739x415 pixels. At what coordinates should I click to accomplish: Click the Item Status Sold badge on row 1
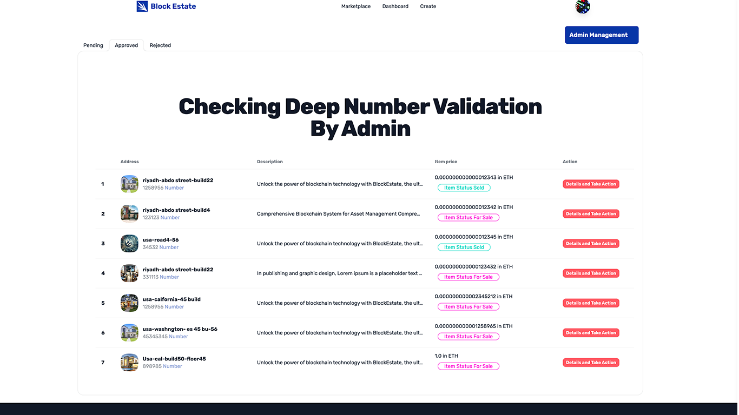pyautogui.click(x=464, y=188)
